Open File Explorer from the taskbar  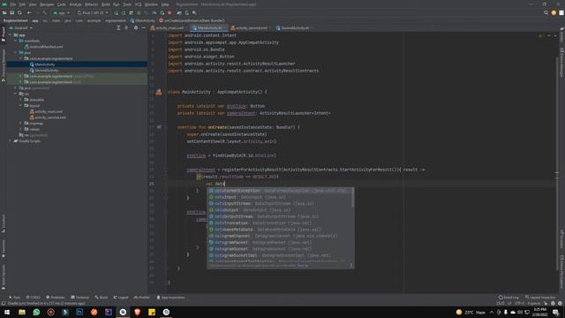click(22, 312)
